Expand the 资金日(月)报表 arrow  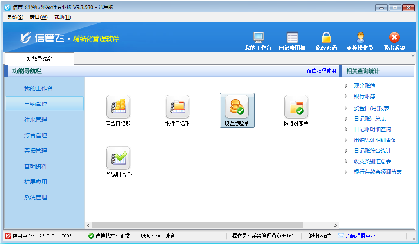coord(346,108)
